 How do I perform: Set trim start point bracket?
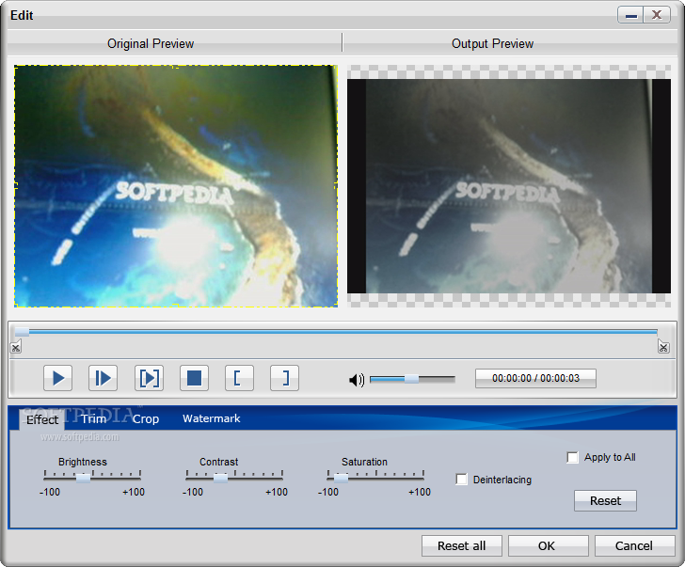(x=239, y=378)
